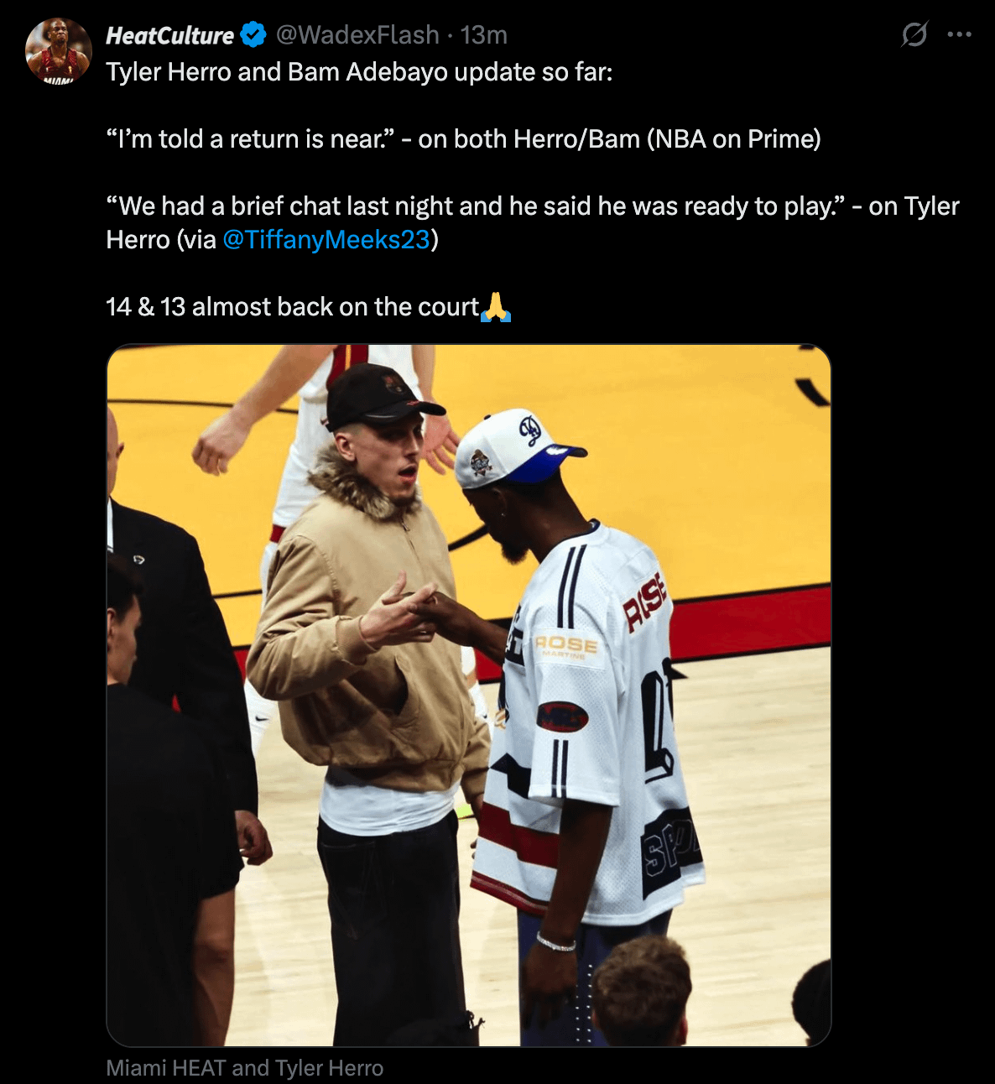Screen dimensions: 995x1084
Task: Open the post via 13m timestamp
Action: pos(484,34)
